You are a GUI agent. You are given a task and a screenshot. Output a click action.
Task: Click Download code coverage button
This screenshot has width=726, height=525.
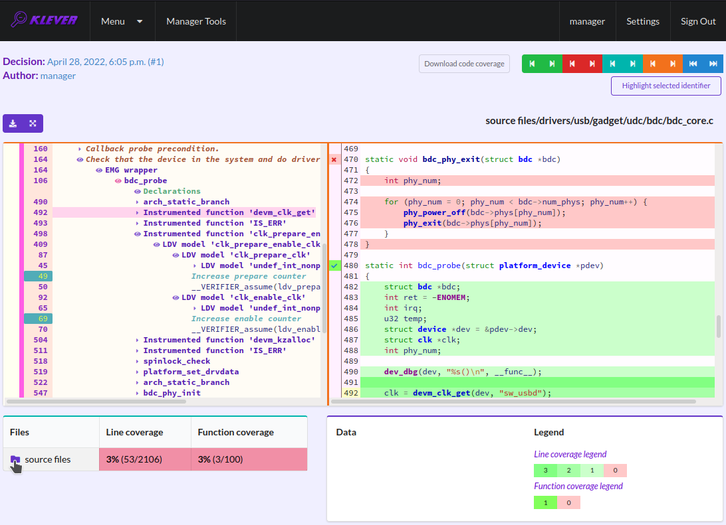click(x=465, y=64)
